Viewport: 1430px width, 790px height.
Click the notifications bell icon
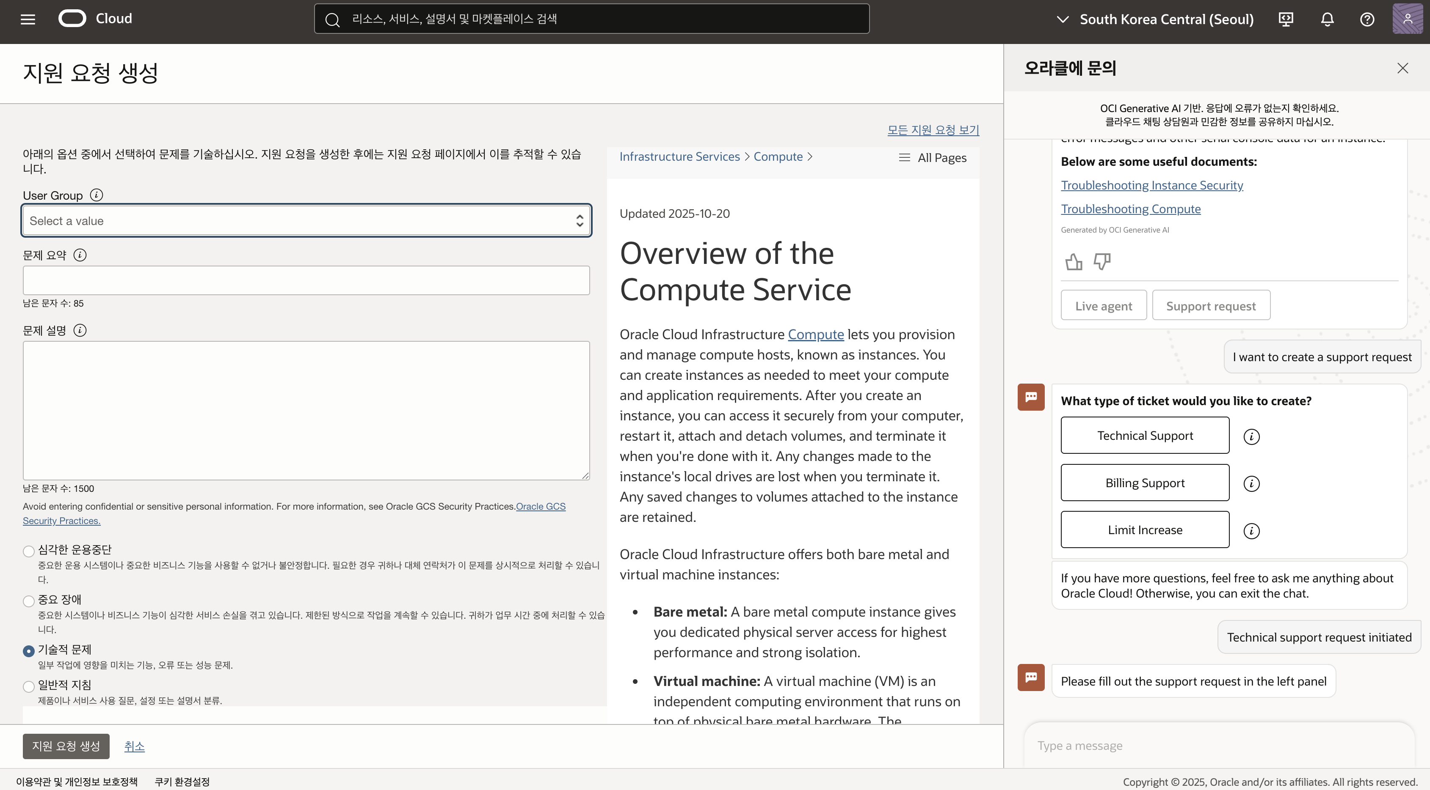pos(1327,19)
